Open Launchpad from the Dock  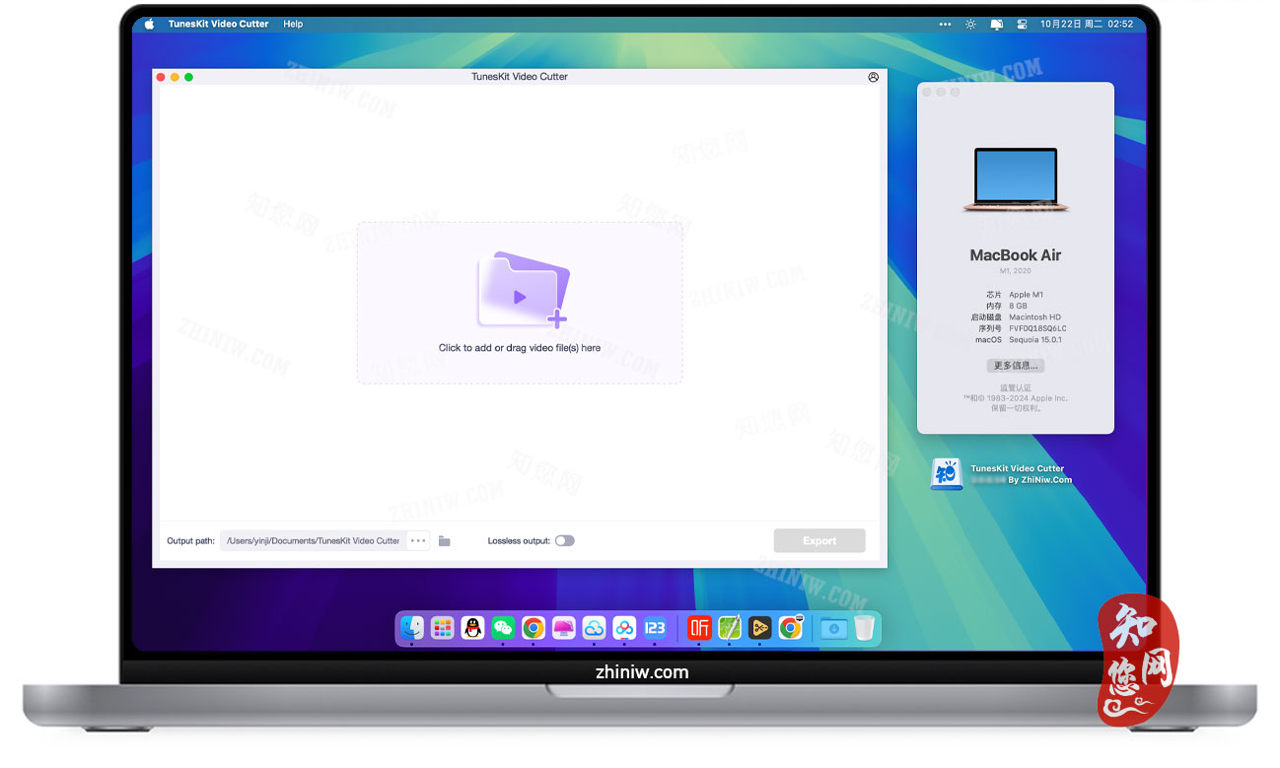[x=443, y=628]
